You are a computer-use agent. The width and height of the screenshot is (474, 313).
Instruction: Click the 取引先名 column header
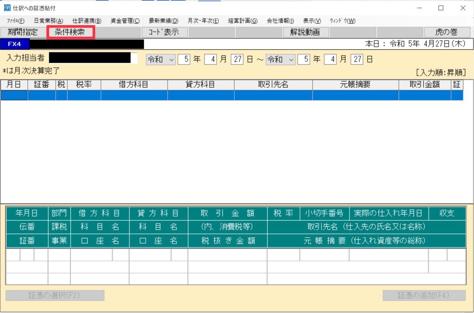coord(273,85)
